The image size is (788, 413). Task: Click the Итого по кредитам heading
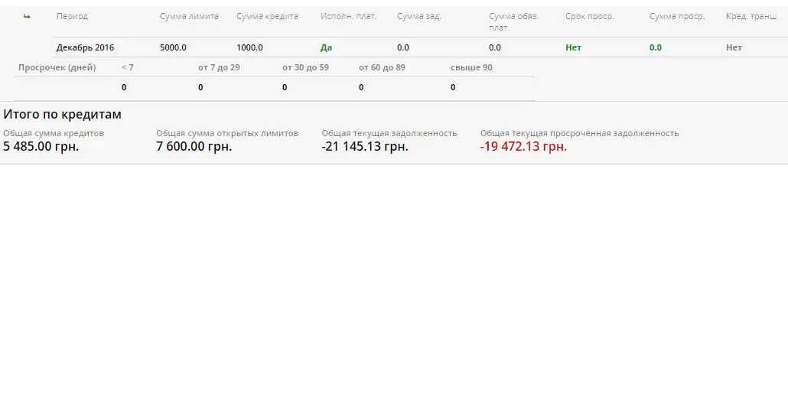(62, 115)
